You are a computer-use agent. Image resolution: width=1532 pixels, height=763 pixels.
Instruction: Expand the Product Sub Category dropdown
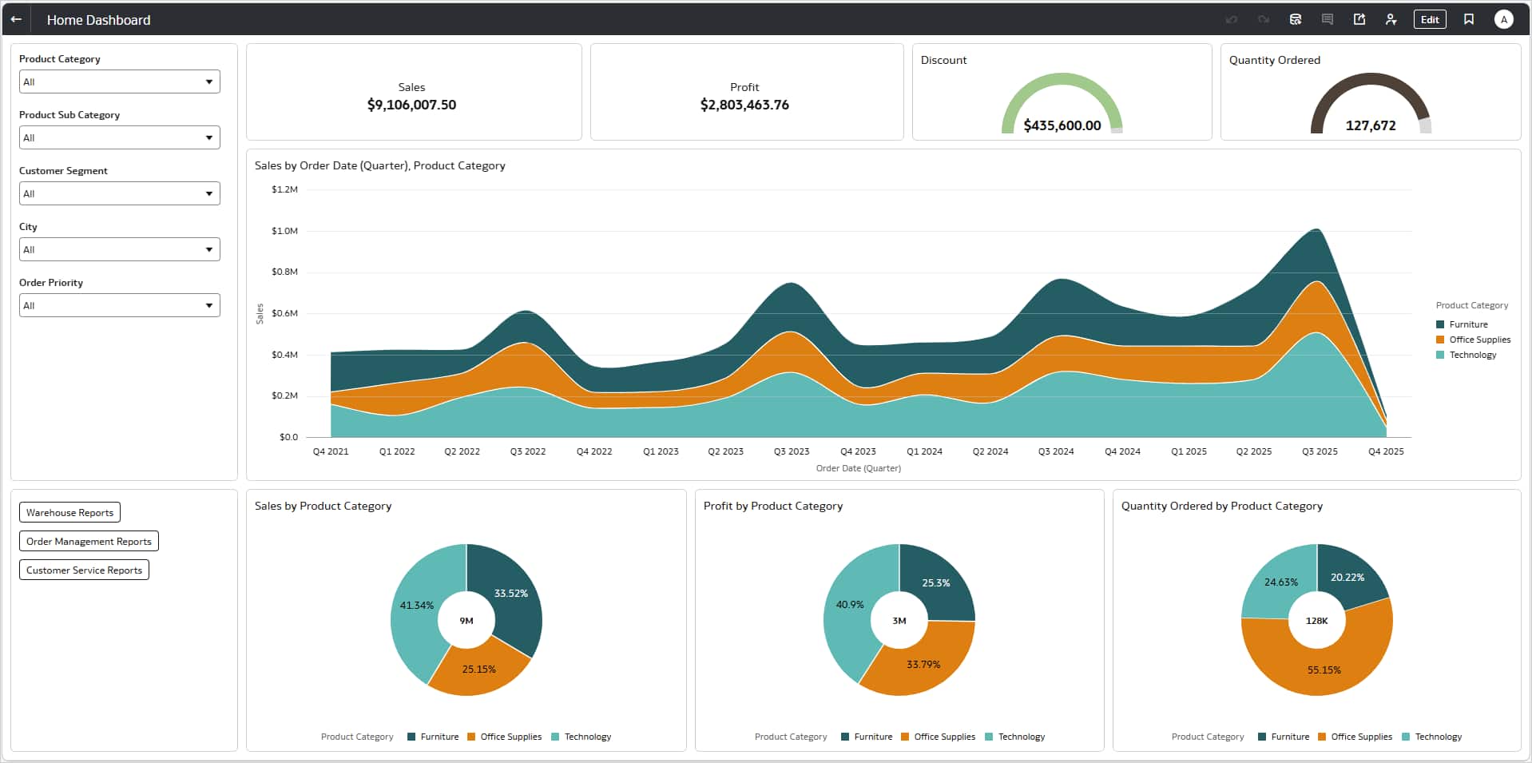(120, 137)
